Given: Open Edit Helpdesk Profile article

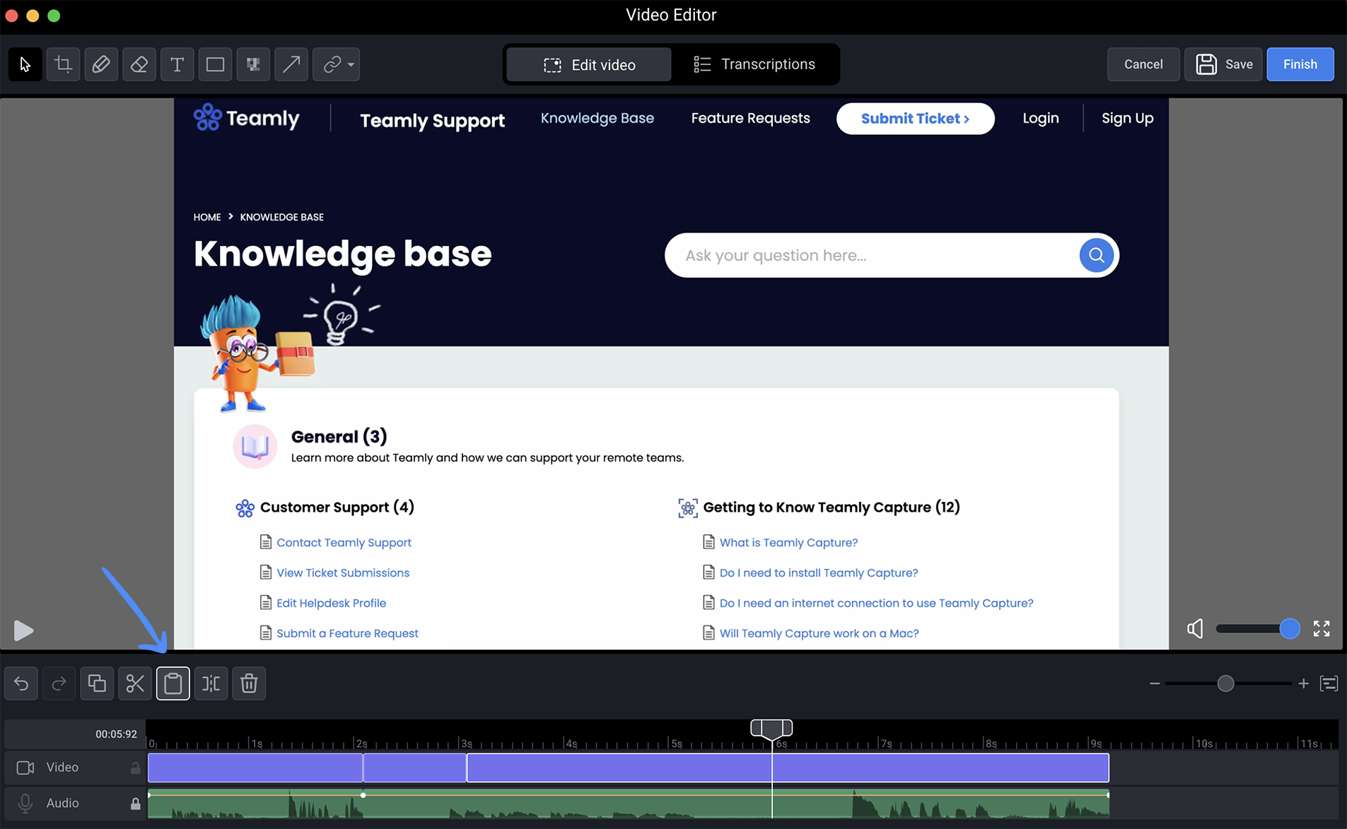Looking at the screenshot, I should coord(331,603).
